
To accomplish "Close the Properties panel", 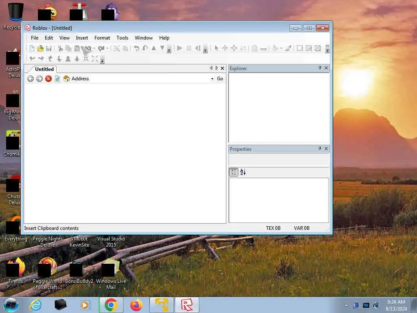I will click(326, 148).
